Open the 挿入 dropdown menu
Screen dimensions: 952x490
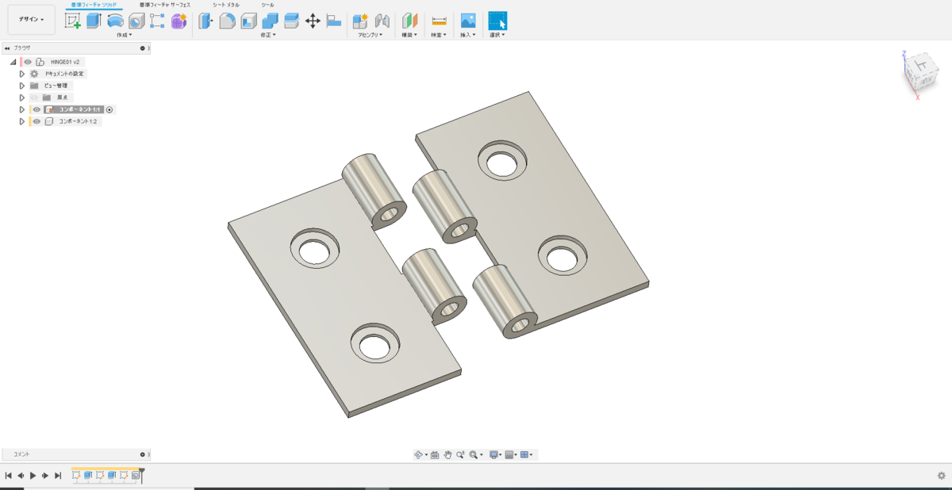point(468,35)
